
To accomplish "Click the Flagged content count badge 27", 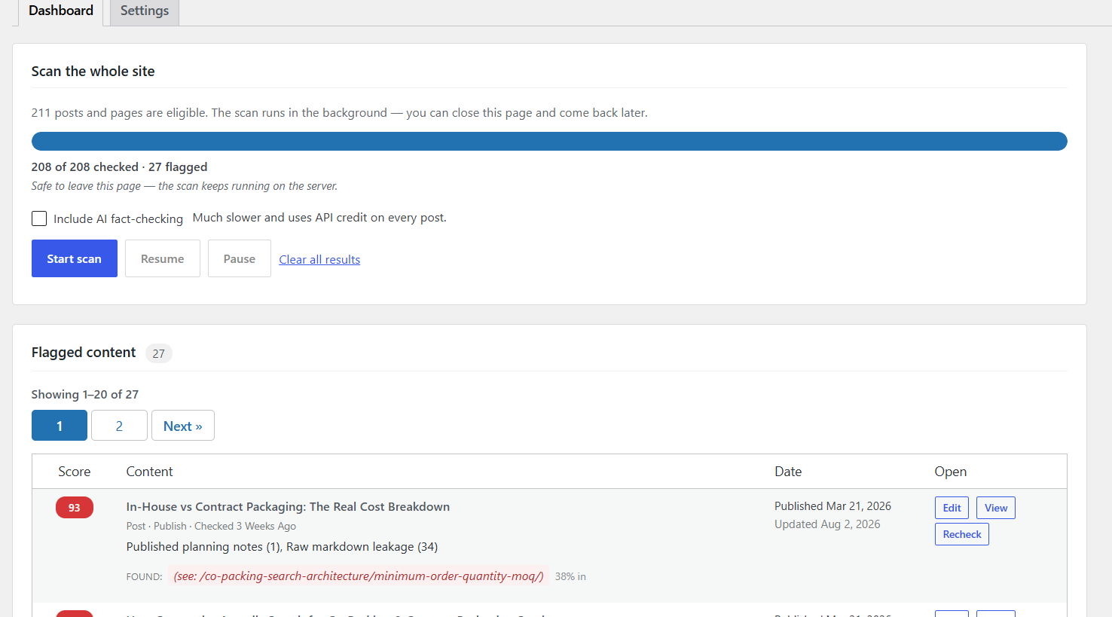I will 158,353.
